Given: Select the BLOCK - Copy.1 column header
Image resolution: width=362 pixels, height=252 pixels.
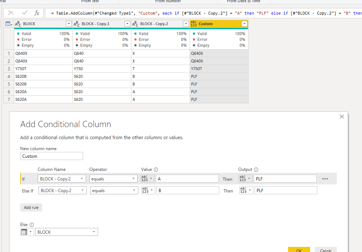Looking at the screenshot, I should pos(102,24).
